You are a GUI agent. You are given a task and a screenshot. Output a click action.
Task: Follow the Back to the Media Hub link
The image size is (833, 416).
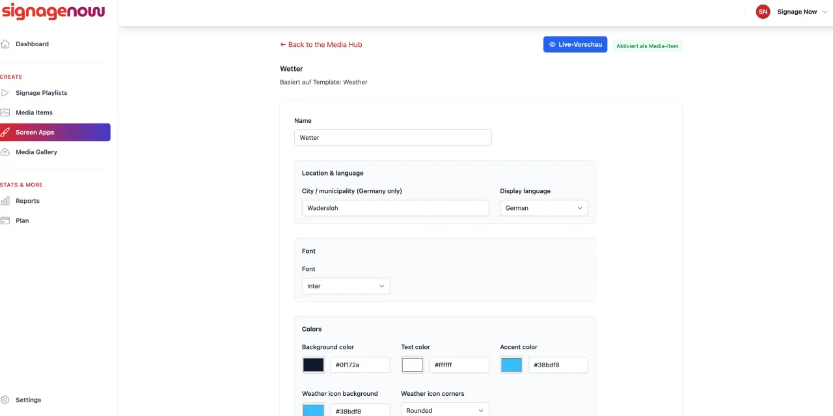point(321,45)
